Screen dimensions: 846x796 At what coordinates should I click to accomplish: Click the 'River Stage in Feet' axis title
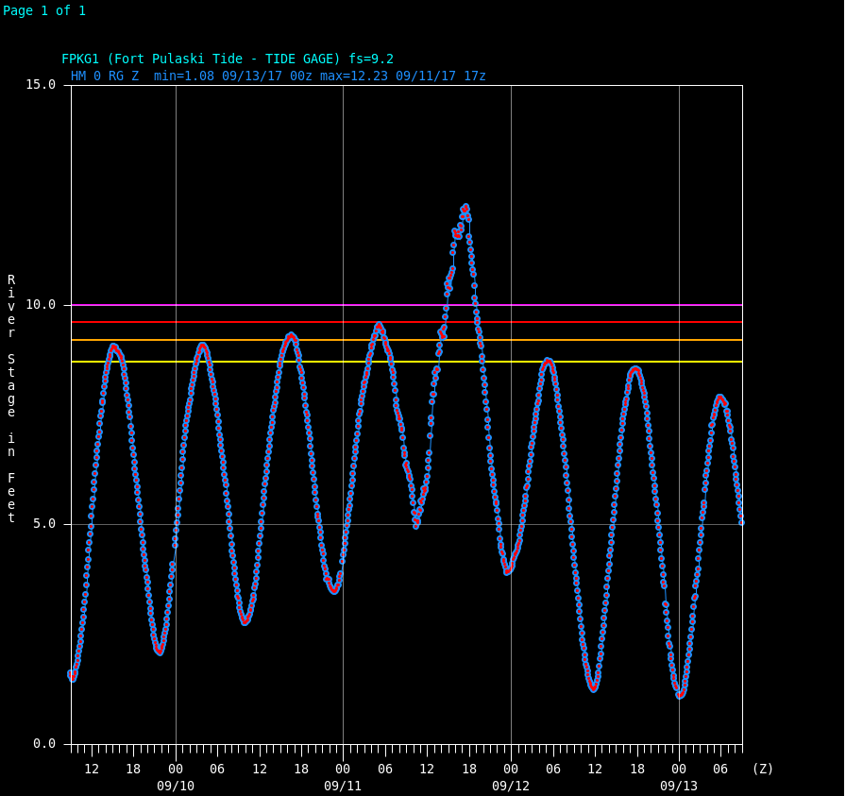pos(11,398)
